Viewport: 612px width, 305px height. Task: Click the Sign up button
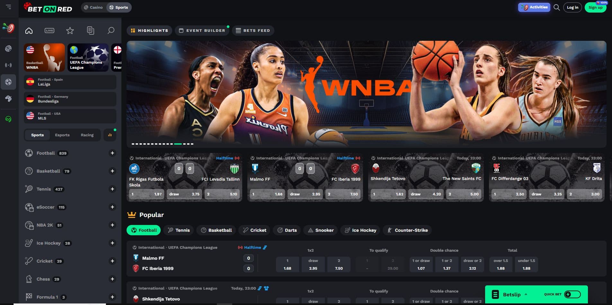click(595, 7)
